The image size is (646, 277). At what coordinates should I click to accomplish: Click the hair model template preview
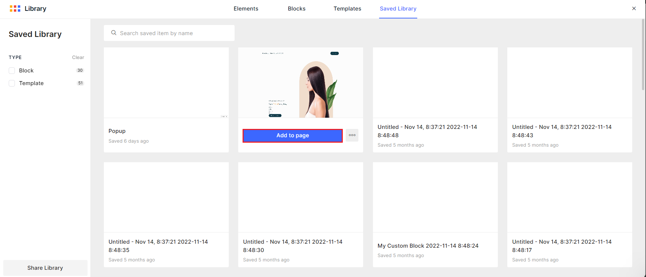(300, 83)
